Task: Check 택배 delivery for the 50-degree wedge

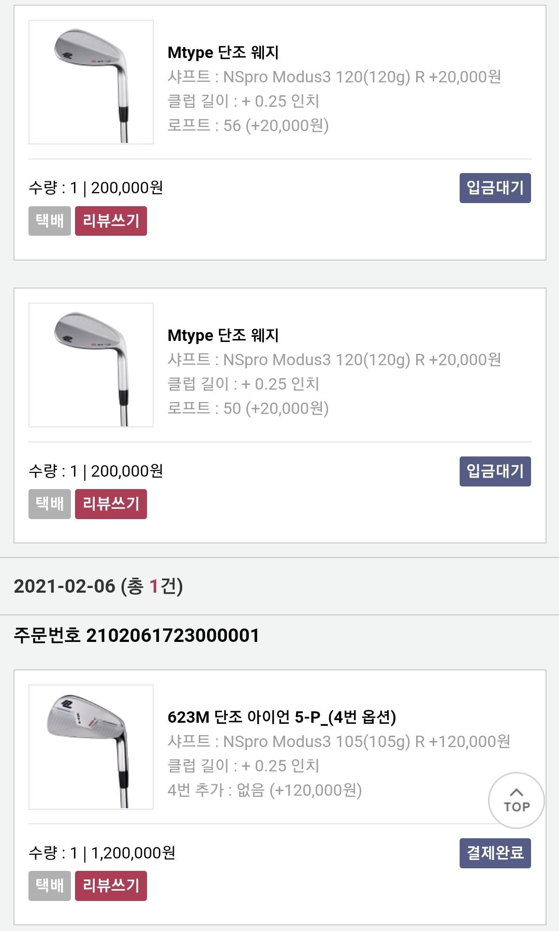Action: [50, 504]
